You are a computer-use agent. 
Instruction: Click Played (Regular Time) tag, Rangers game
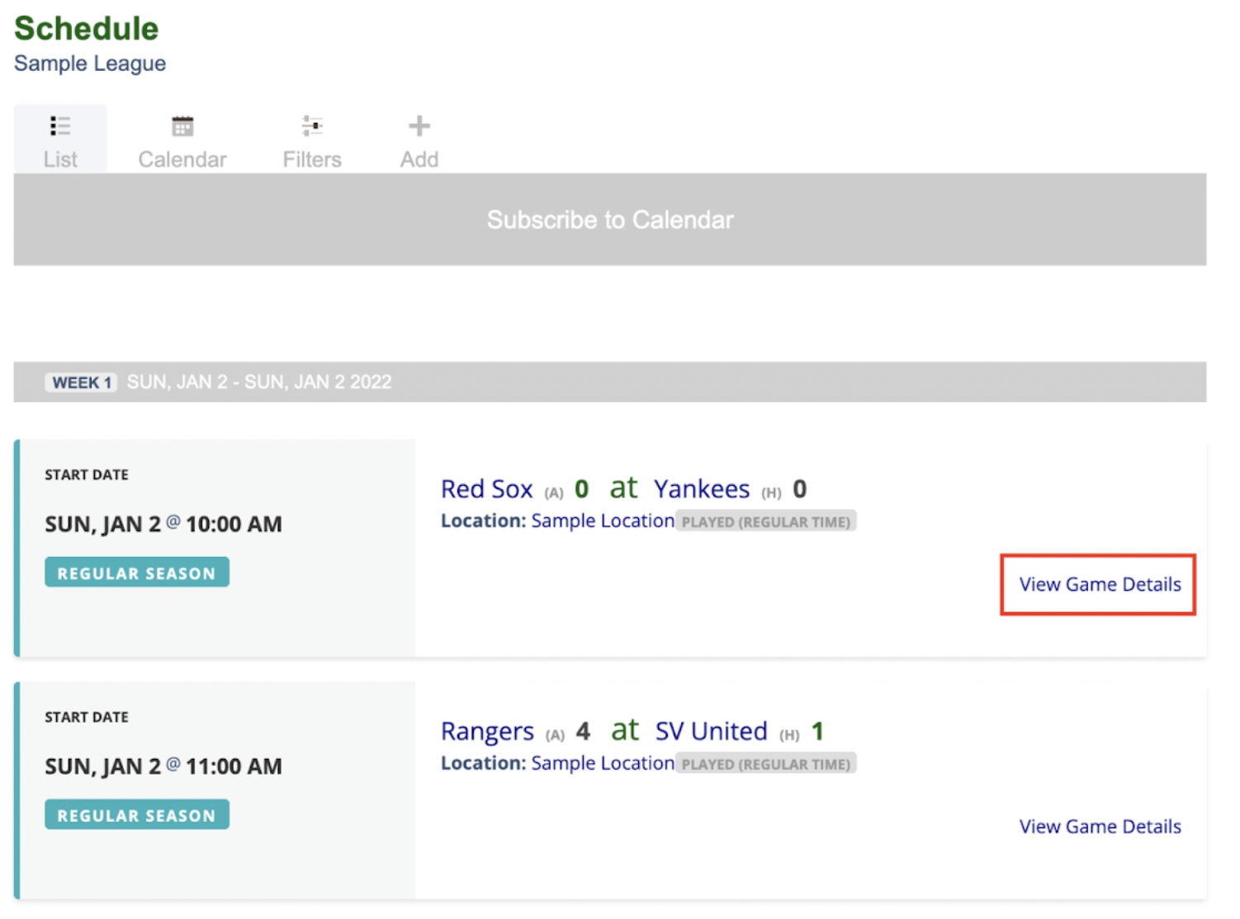pos(766,764)
